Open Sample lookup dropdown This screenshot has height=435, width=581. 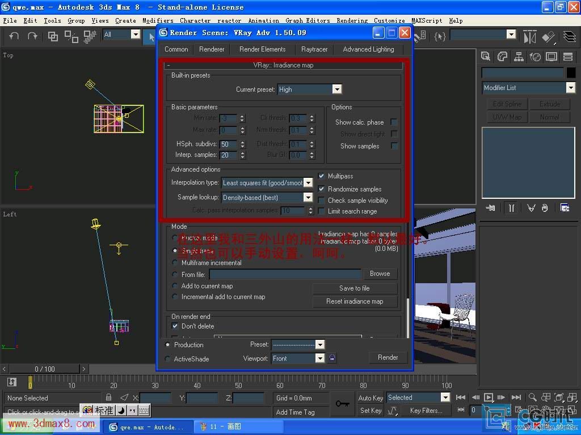(308, 197)
